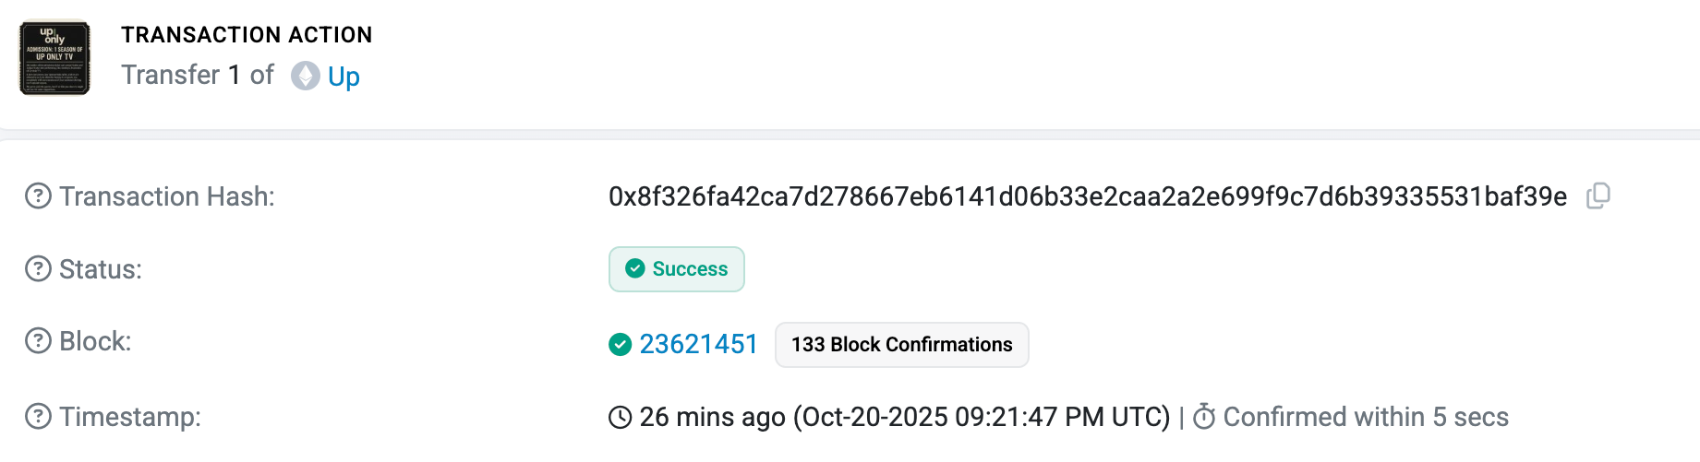Click the Timestamp help question icon
Viewport: 1700px width, 462px height.
pyautogui.click(x=38, y=417)
